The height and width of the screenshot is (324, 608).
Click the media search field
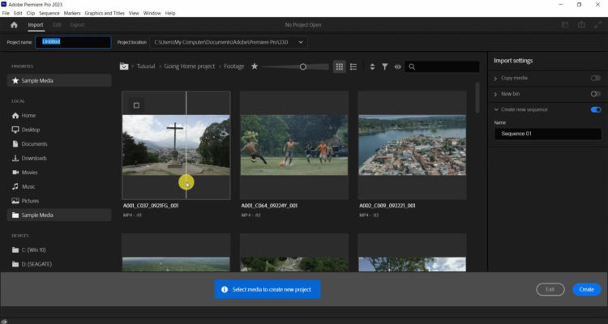(x=442, y=66)
